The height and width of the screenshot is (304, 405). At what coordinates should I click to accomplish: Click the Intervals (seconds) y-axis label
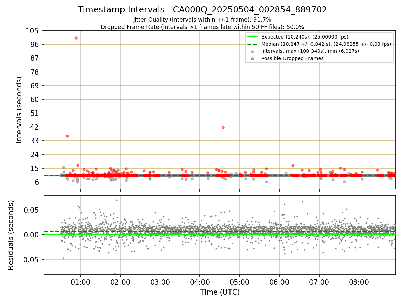(x=19, y=110)
